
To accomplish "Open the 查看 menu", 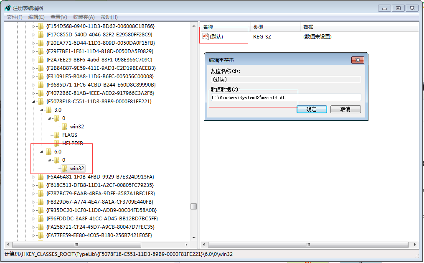I will 58,17.
